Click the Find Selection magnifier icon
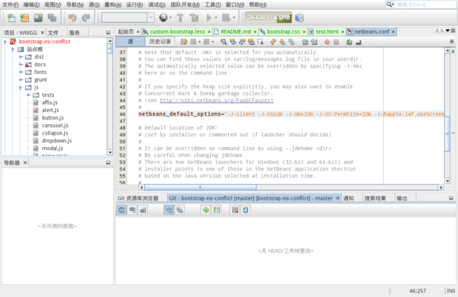The height and width of the screenshot is (297, 458). 224,42
